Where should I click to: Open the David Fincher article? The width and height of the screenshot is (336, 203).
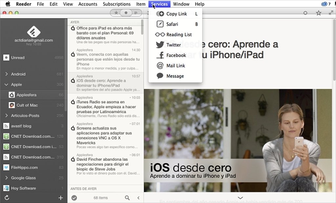pos(106,165)
